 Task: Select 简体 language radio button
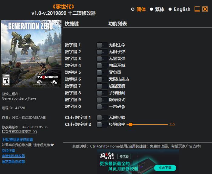click(x=133, y=9)
